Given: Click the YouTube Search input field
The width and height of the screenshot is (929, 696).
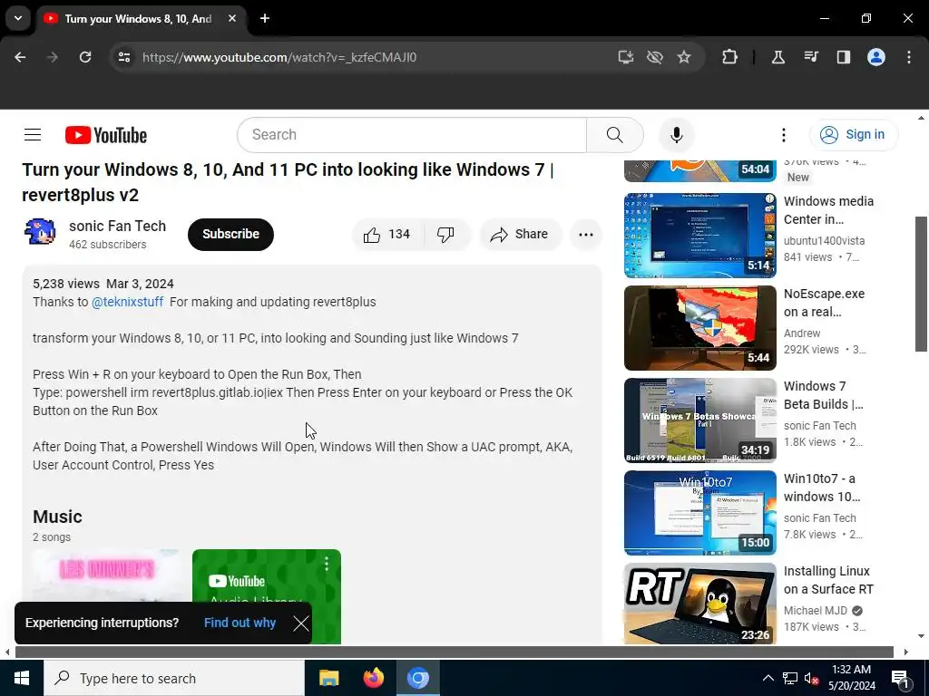Looking at the screenshot, I should (412, 135).
